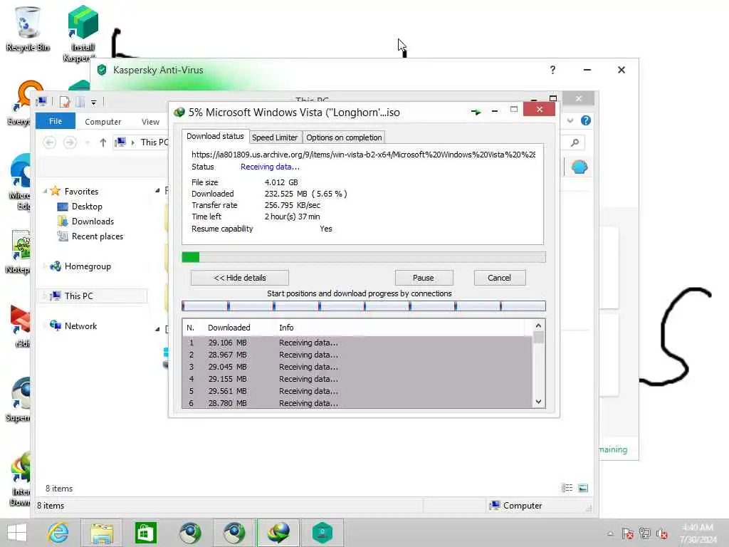Select connection row 6 with 28.780 MB
Viewport: 729px width, 547px height.
coord(357,403)
